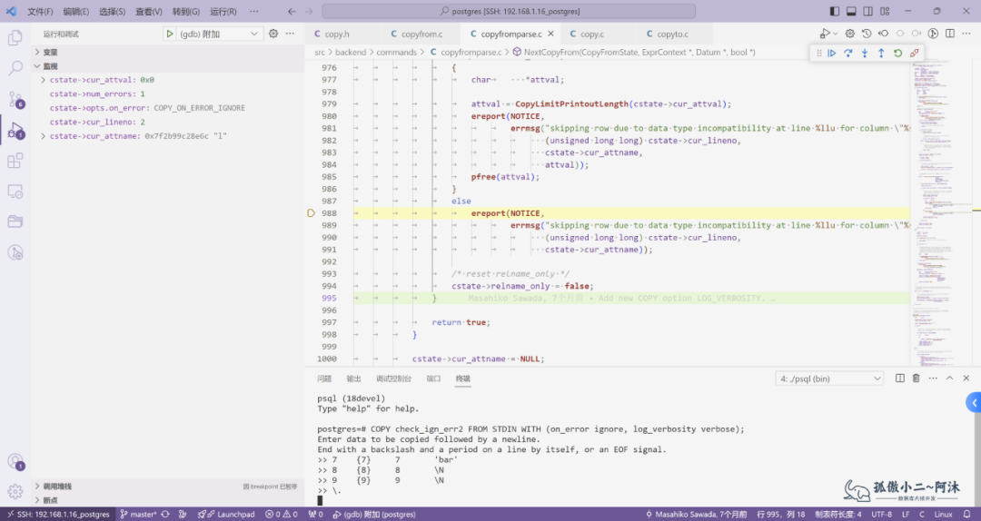Open the Extensions view in activity bar

point(15,161)
